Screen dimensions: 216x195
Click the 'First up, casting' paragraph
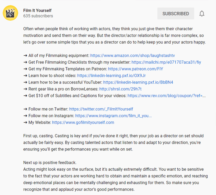(x=113, y=143)
